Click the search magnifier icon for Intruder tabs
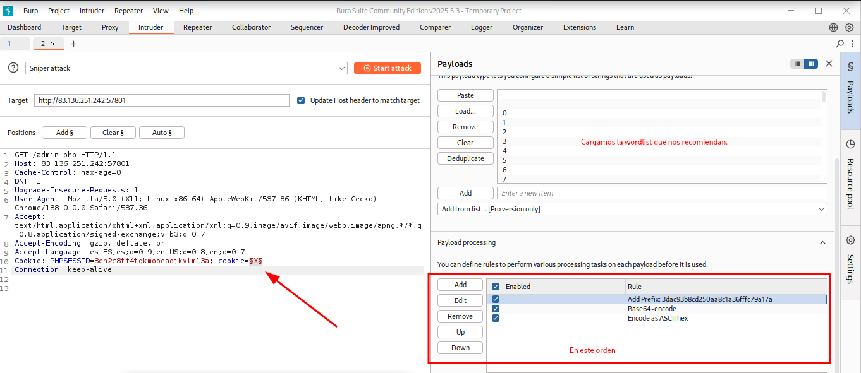The height and width of the screenshot is (373, 861). pos(840,44)
